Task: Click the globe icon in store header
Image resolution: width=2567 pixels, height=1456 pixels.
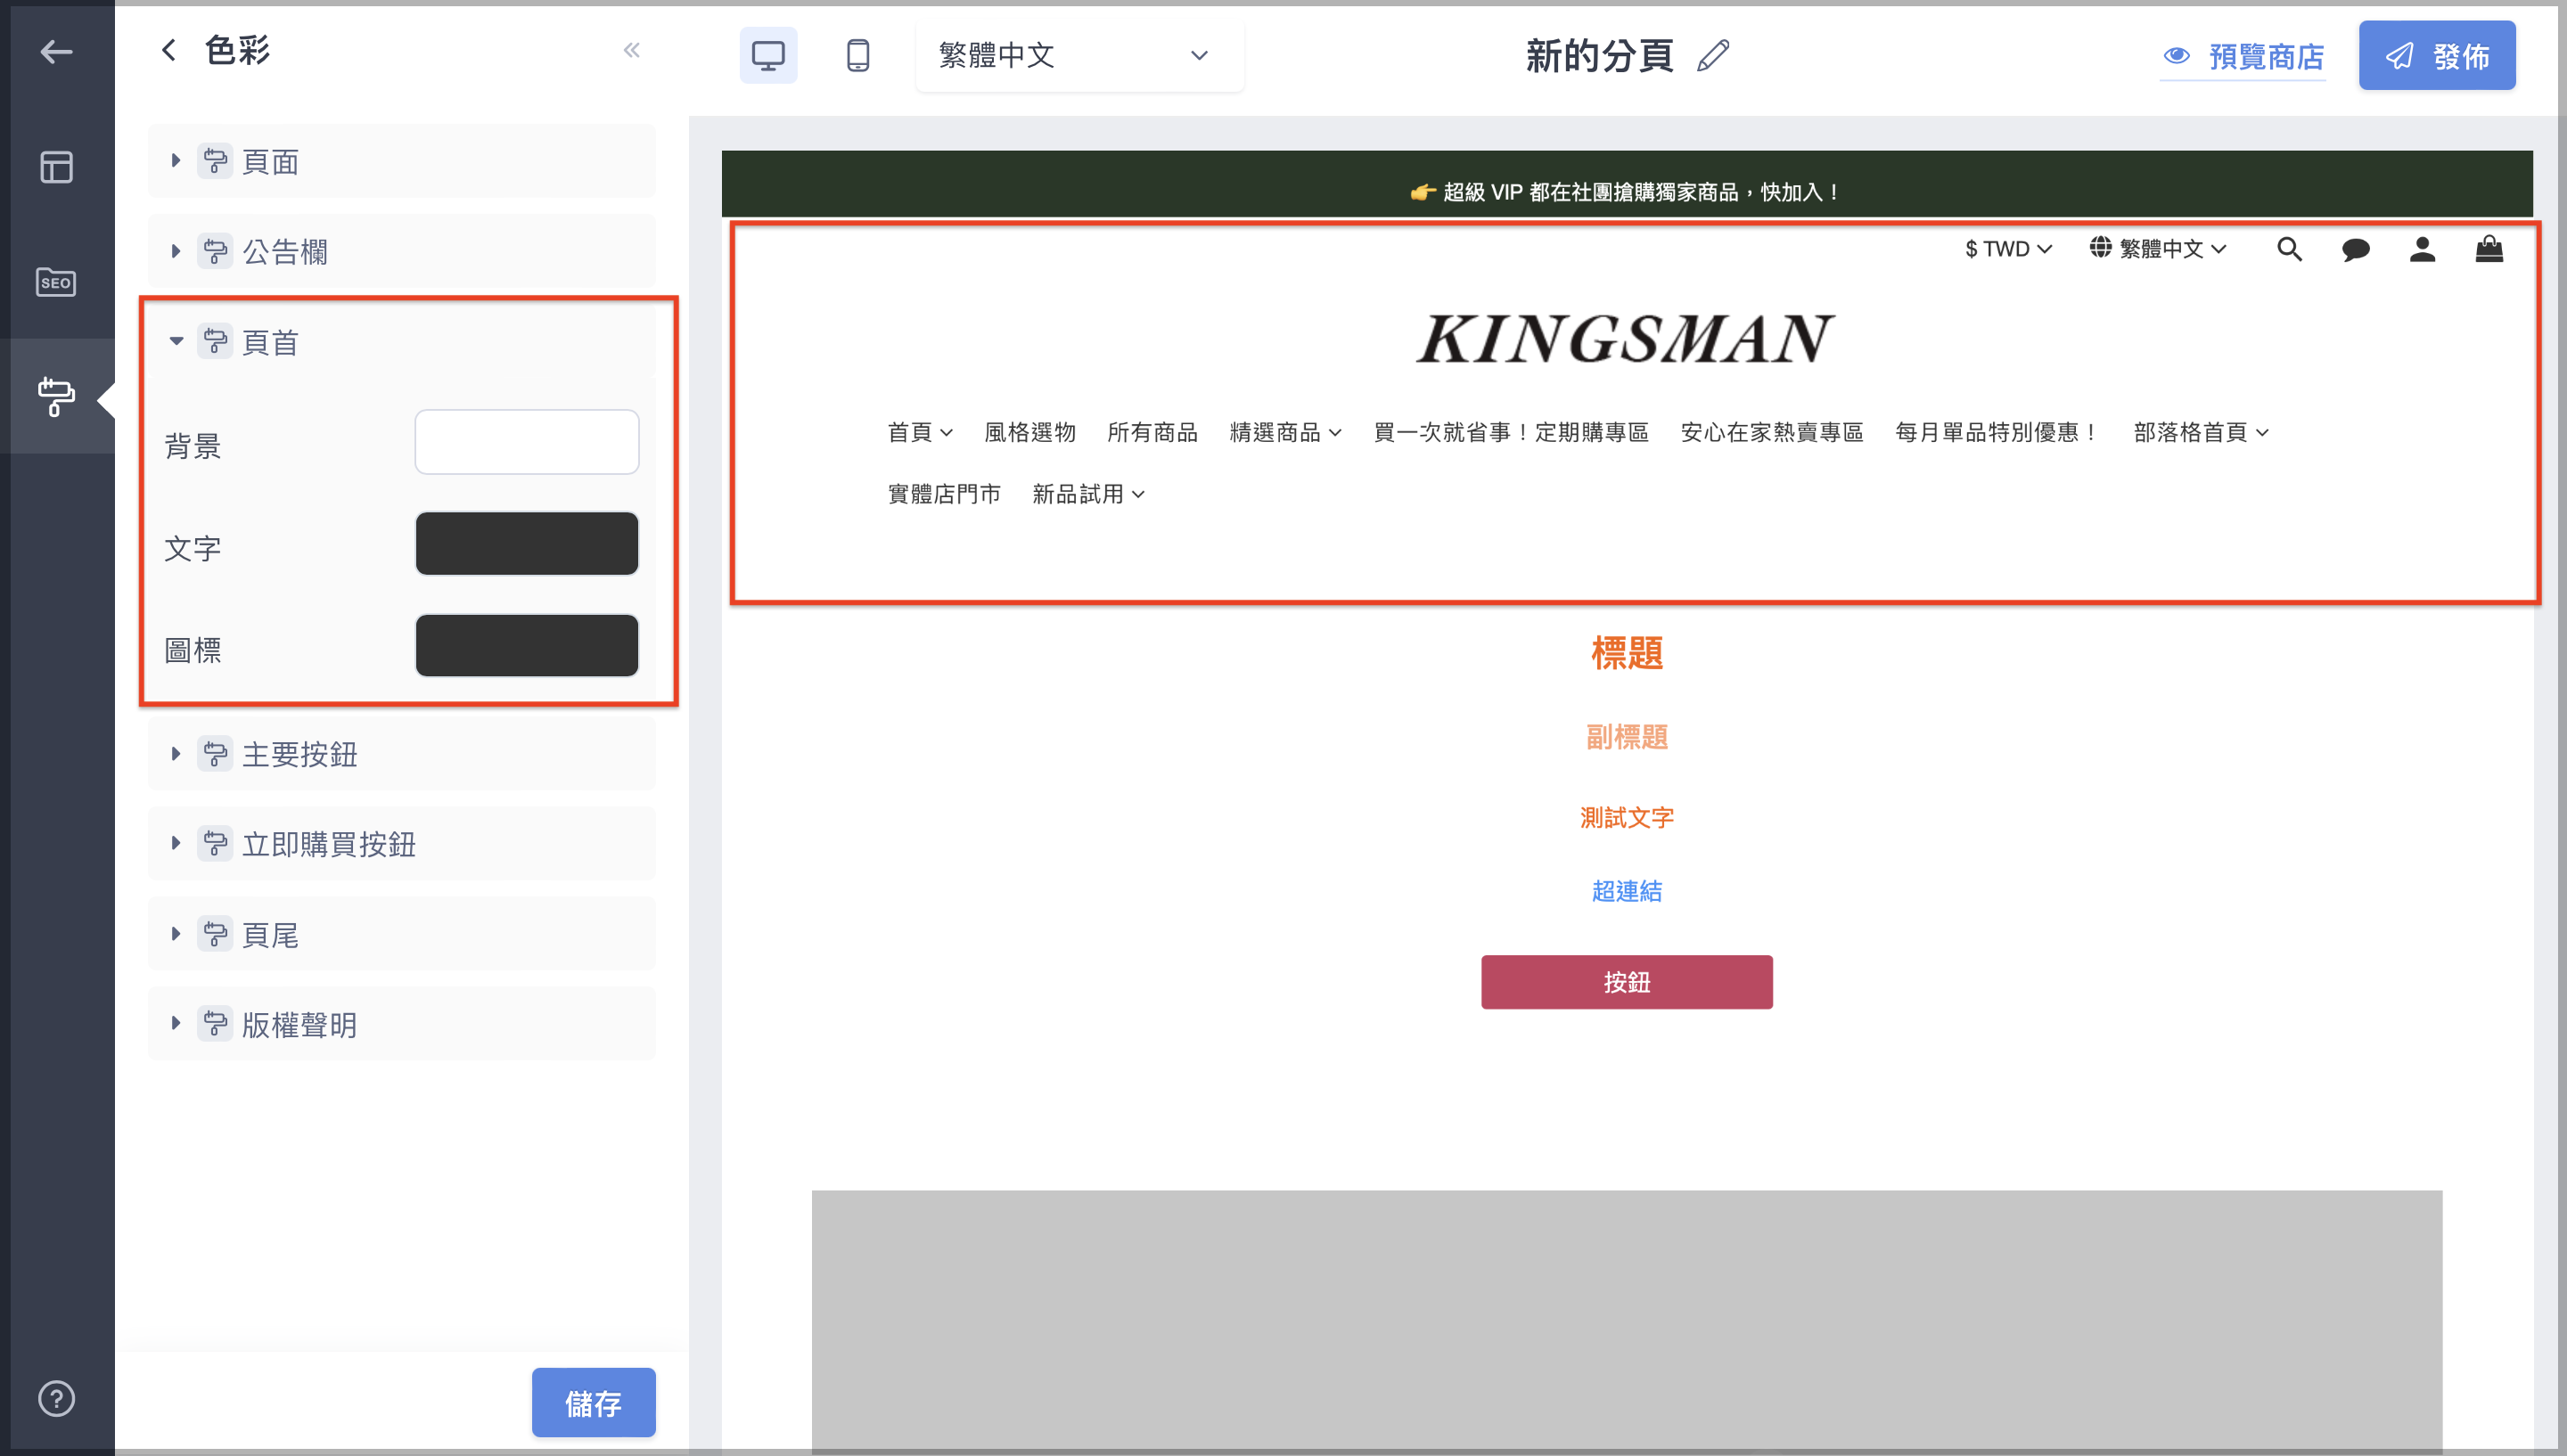Action: click(x=2100, y=247)
